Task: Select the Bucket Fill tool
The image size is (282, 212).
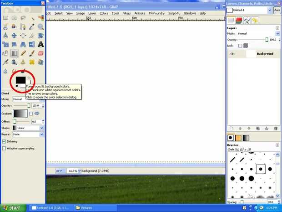Action: (5, 53)
